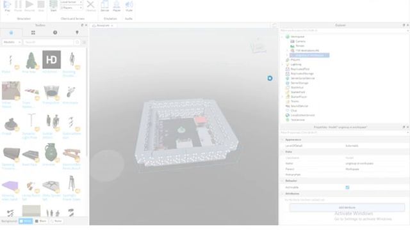
Task: Select the Pine tree model thumbnail
Action: coord(31,59)
